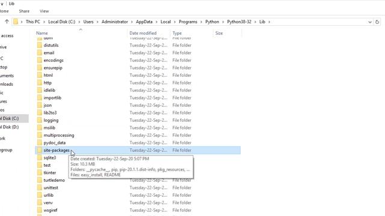The width and height of the screenshot is (385, 216).
Task: Select the idlelib folder icon
Action: (40, 90)
